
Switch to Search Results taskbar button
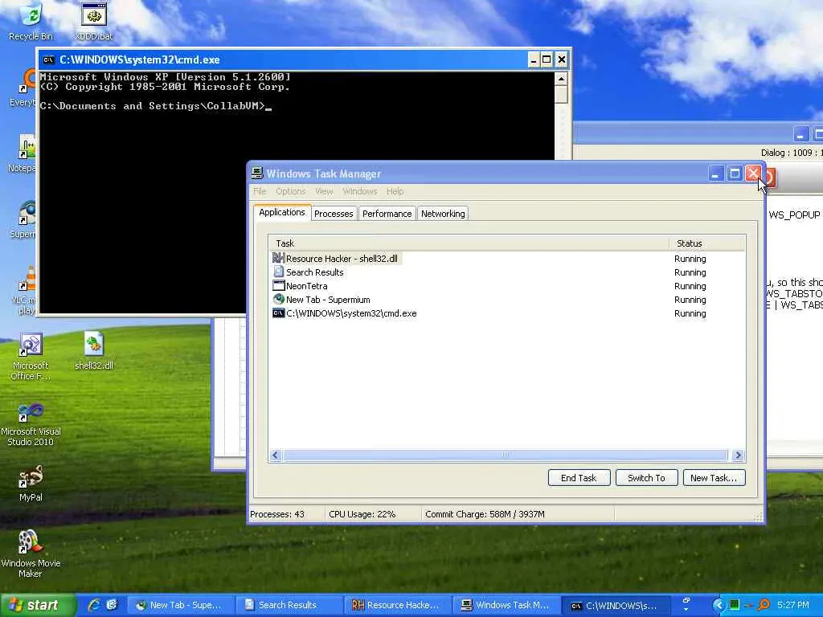[x=289, y=605]
